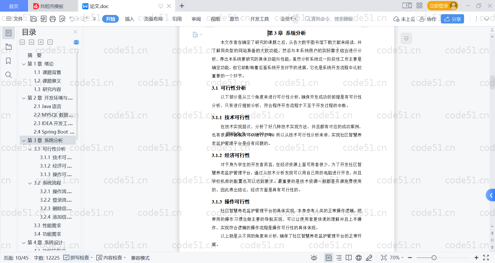Click the Redo arrow icon
Image resolution: width=495 pixels, height=263 pixels.
pos(85,19)
